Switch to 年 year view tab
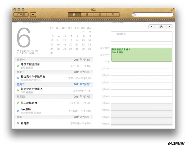The height and width of the screenshot is (146, 187). [x=113, y=14]
